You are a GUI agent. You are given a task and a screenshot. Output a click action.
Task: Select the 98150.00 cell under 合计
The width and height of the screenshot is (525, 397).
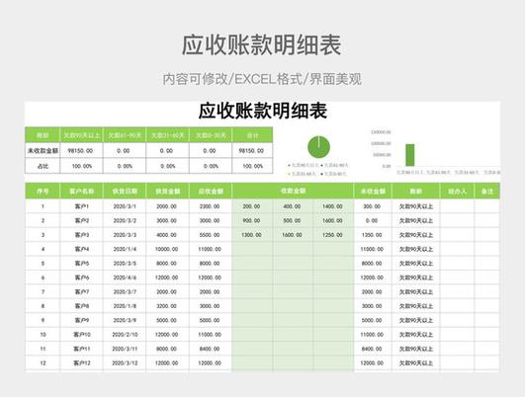click(252, 151)
